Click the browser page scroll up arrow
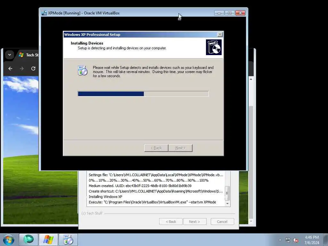Image resolution: width=328 pixels, height=246 pixels. tap(251, 79)
